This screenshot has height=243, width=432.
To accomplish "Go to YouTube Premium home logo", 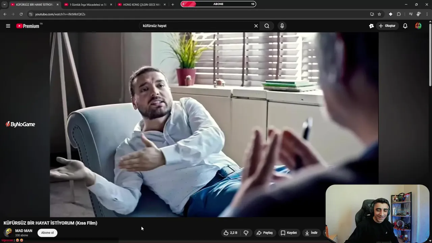I will click(x=28, y=26).
